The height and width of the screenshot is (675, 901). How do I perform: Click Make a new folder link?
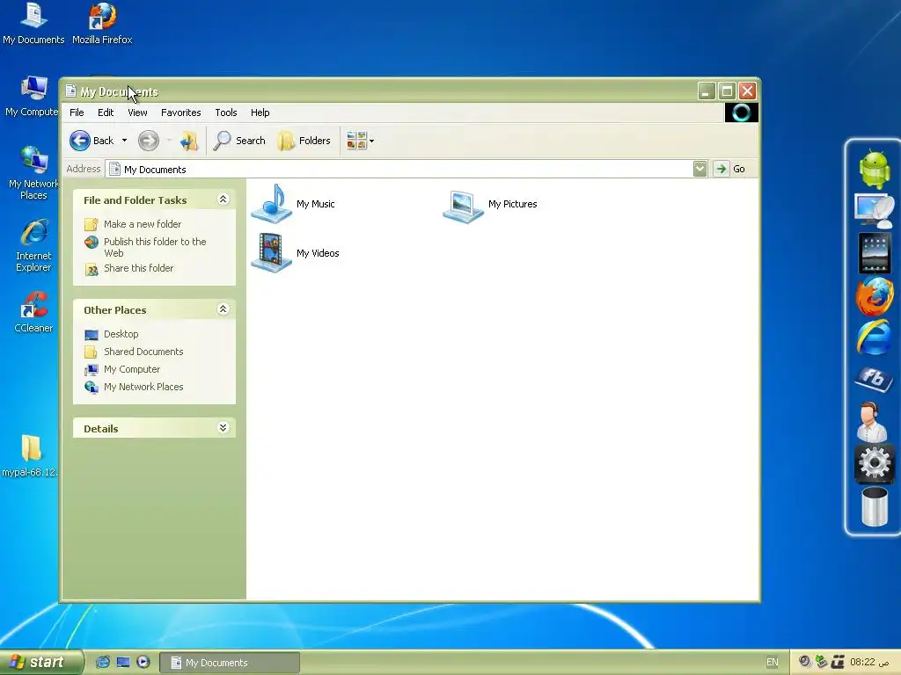coord(143,224)
